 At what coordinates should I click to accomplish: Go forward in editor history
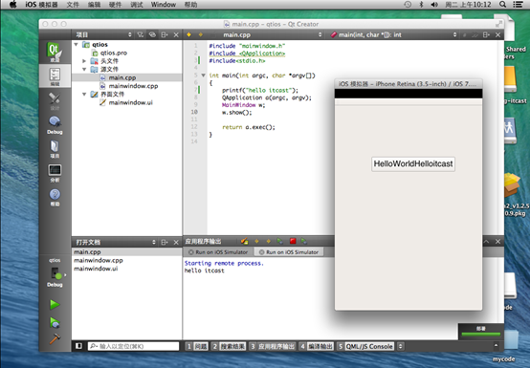[x=201, y=34]
